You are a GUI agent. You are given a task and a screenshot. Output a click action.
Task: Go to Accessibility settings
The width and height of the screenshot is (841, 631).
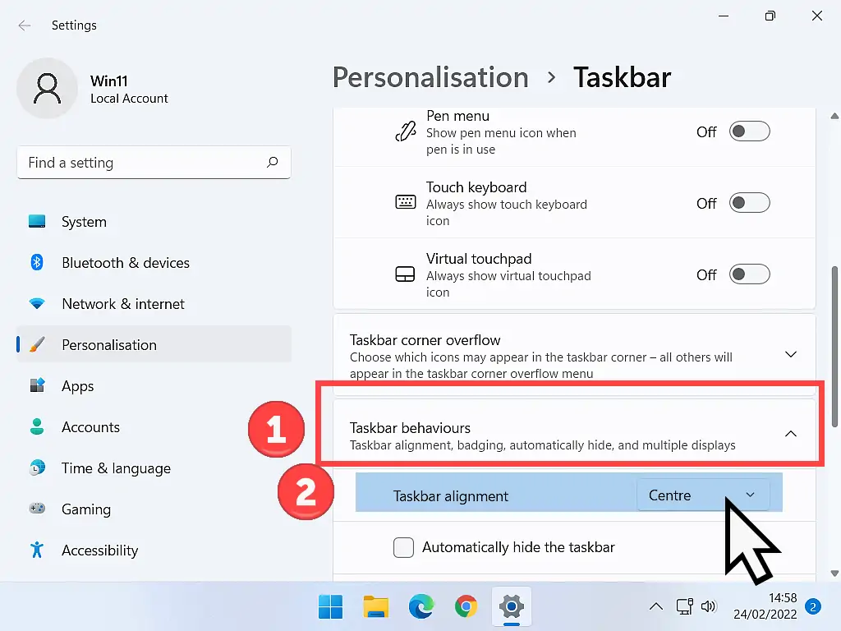tap(99, 550)
